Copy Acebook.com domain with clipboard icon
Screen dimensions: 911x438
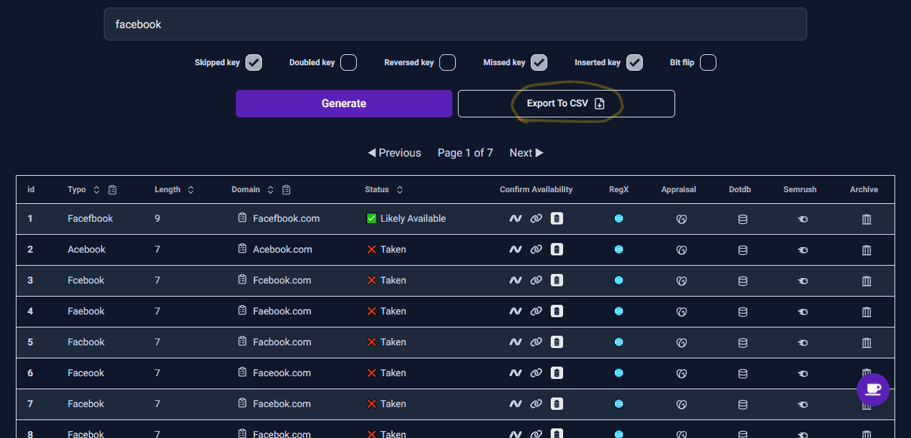(242, 249)
